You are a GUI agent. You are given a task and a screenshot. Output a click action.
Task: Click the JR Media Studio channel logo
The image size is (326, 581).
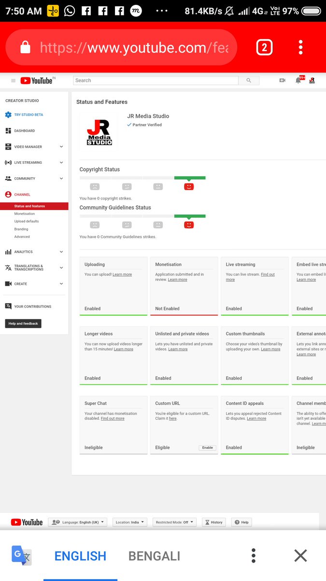pyautogui.click(x=99, y=132)
